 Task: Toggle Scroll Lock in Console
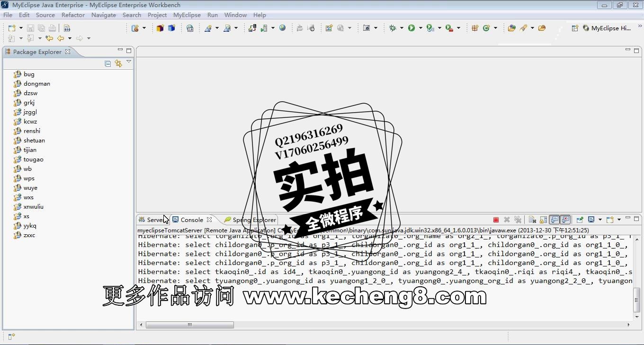click(543, 220)
